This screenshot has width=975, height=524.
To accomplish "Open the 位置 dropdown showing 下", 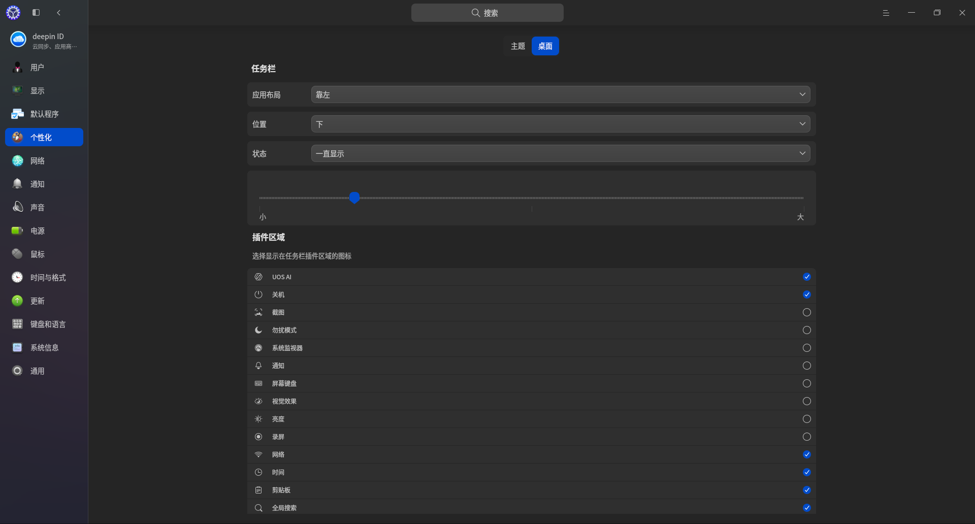I will [x=561, y=124].
